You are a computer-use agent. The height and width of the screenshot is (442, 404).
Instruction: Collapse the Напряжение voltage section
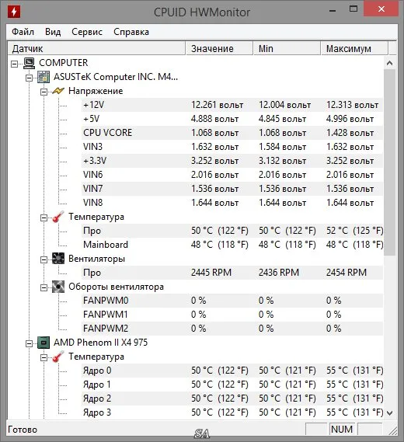coord(44,92)
